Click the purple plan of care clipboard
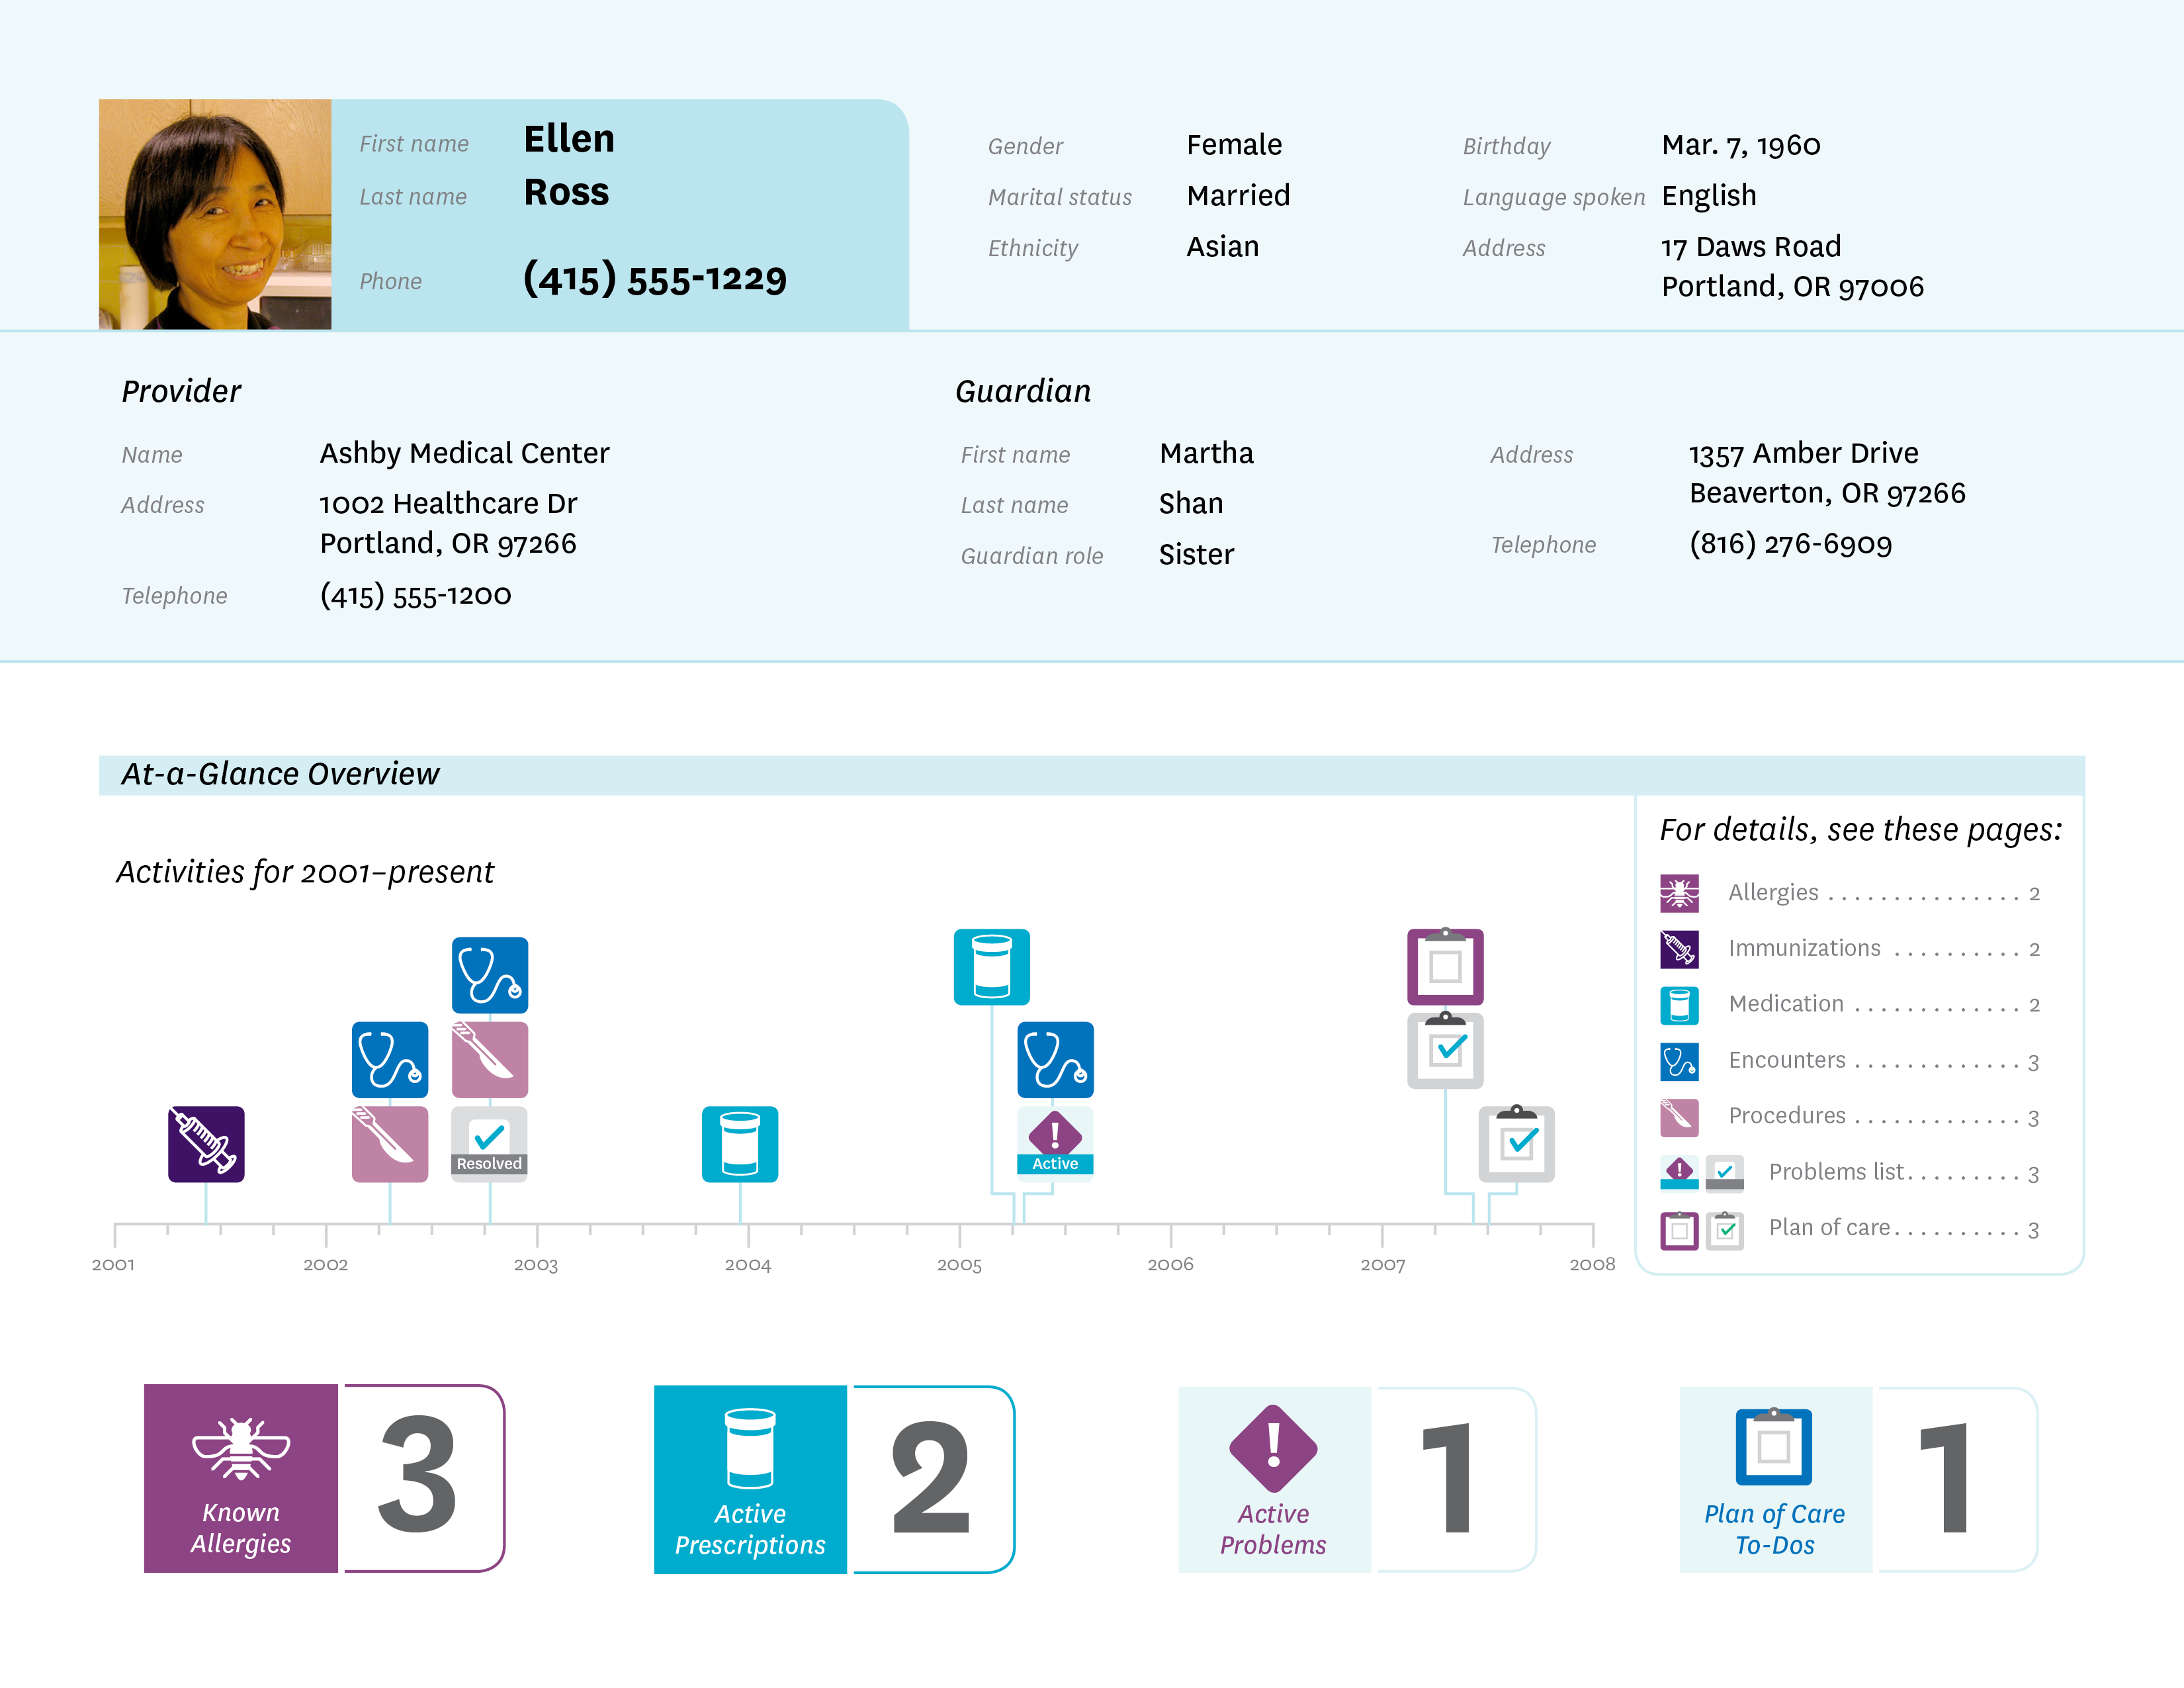 (1445, 966)
